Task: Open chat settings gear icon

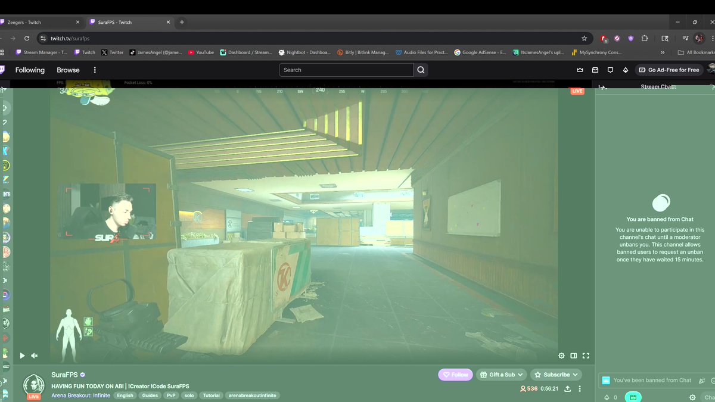Action: [692, 397]
